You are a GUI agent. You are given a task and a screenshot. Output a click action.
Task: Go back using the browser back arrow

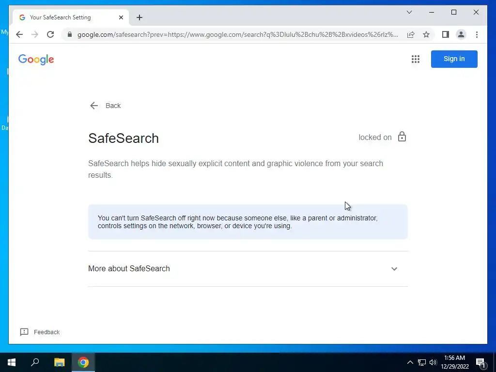click(19, 34)
